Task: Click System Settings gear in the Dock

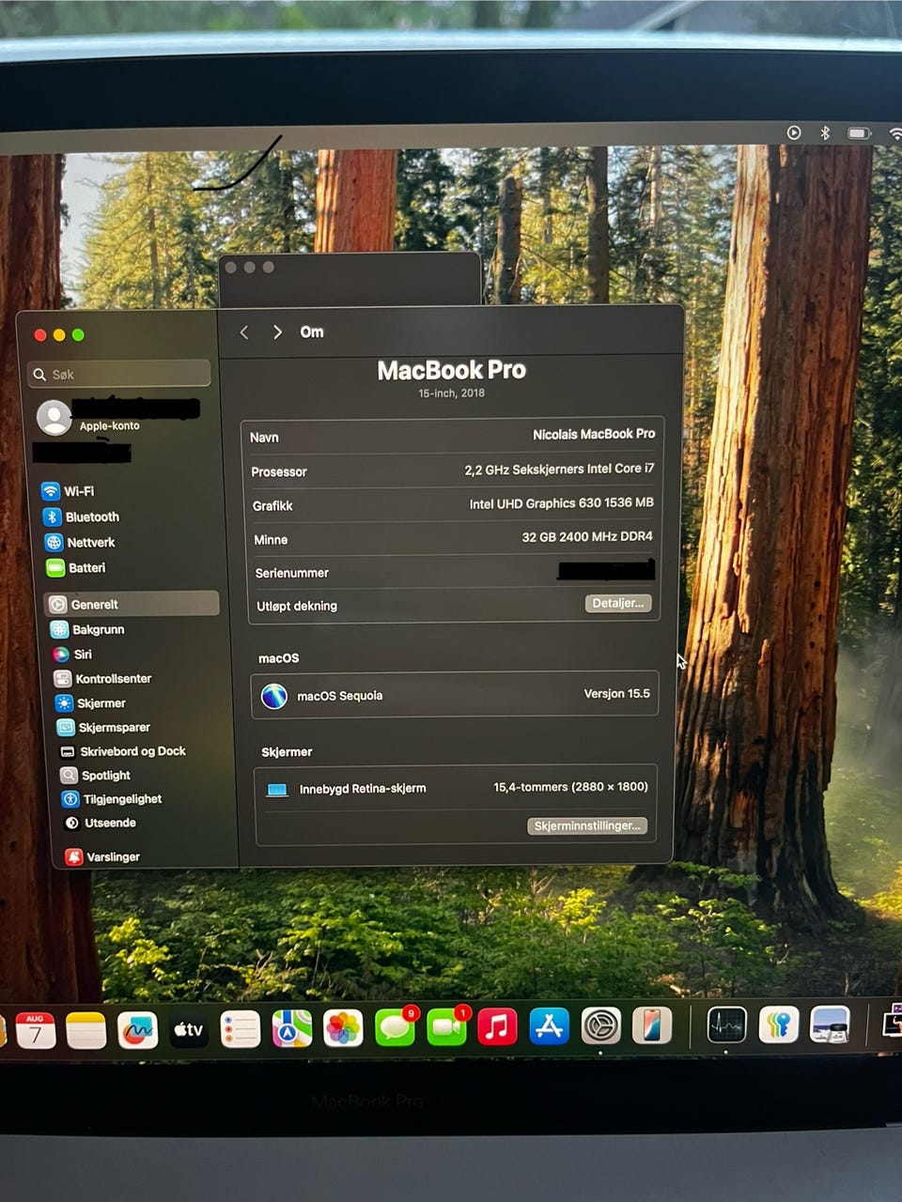Action: [601, 1025]
